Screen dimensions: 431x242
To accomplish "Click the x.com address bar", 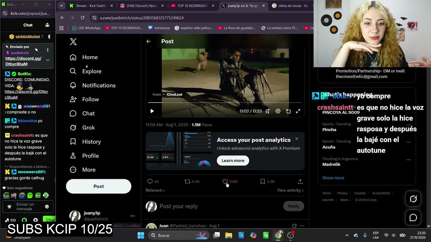I will click(202, 17).
